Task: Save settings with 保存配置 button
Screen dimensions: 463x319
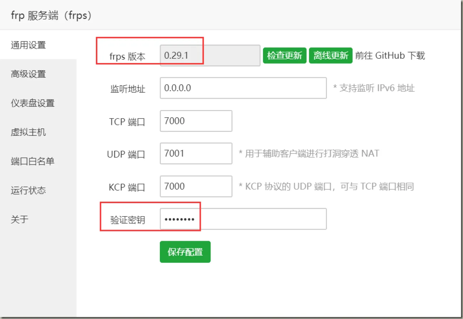Action: pyautogui.click(x=185, y=252)
